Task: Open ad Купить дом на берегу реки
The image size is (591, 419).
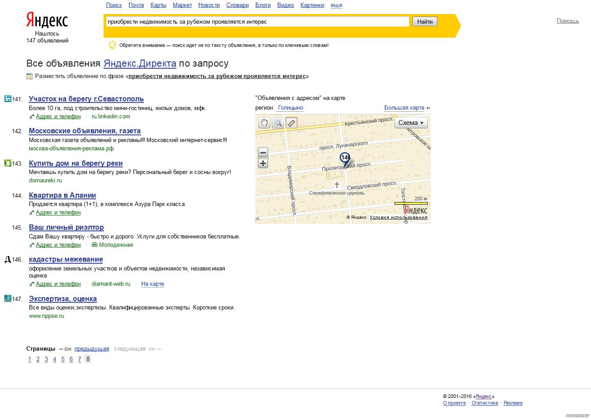Action: click(76, 163)
